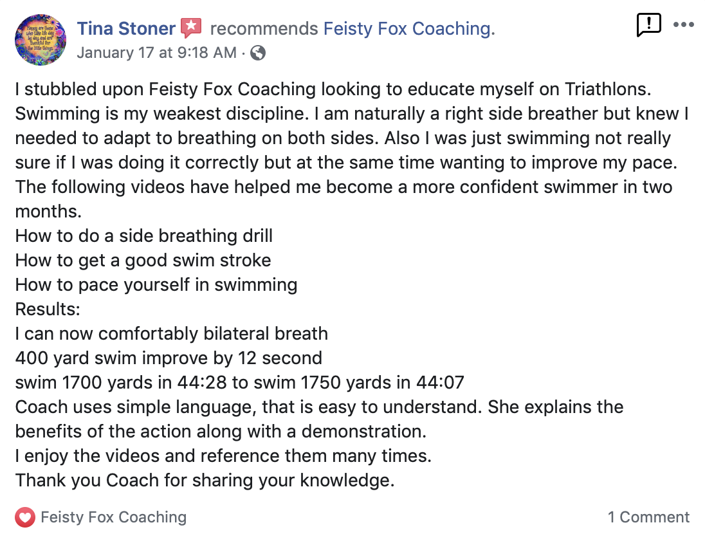Click the speech bubble exclamation feedback icon

(x=649, y=24)
